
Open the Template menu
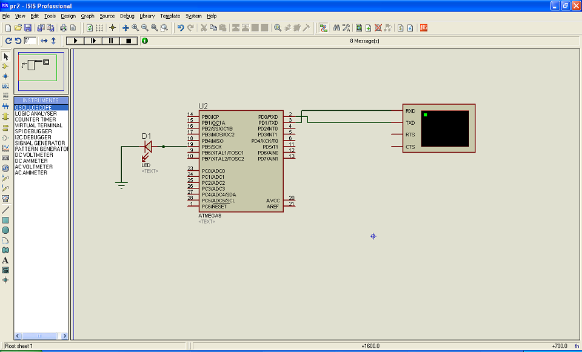click(x=170, y=16)
